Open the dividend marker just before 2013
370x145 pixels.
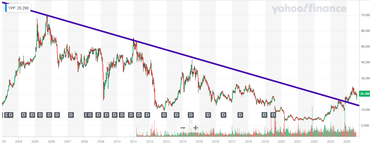pyautogui.click(x=163, y=115)
